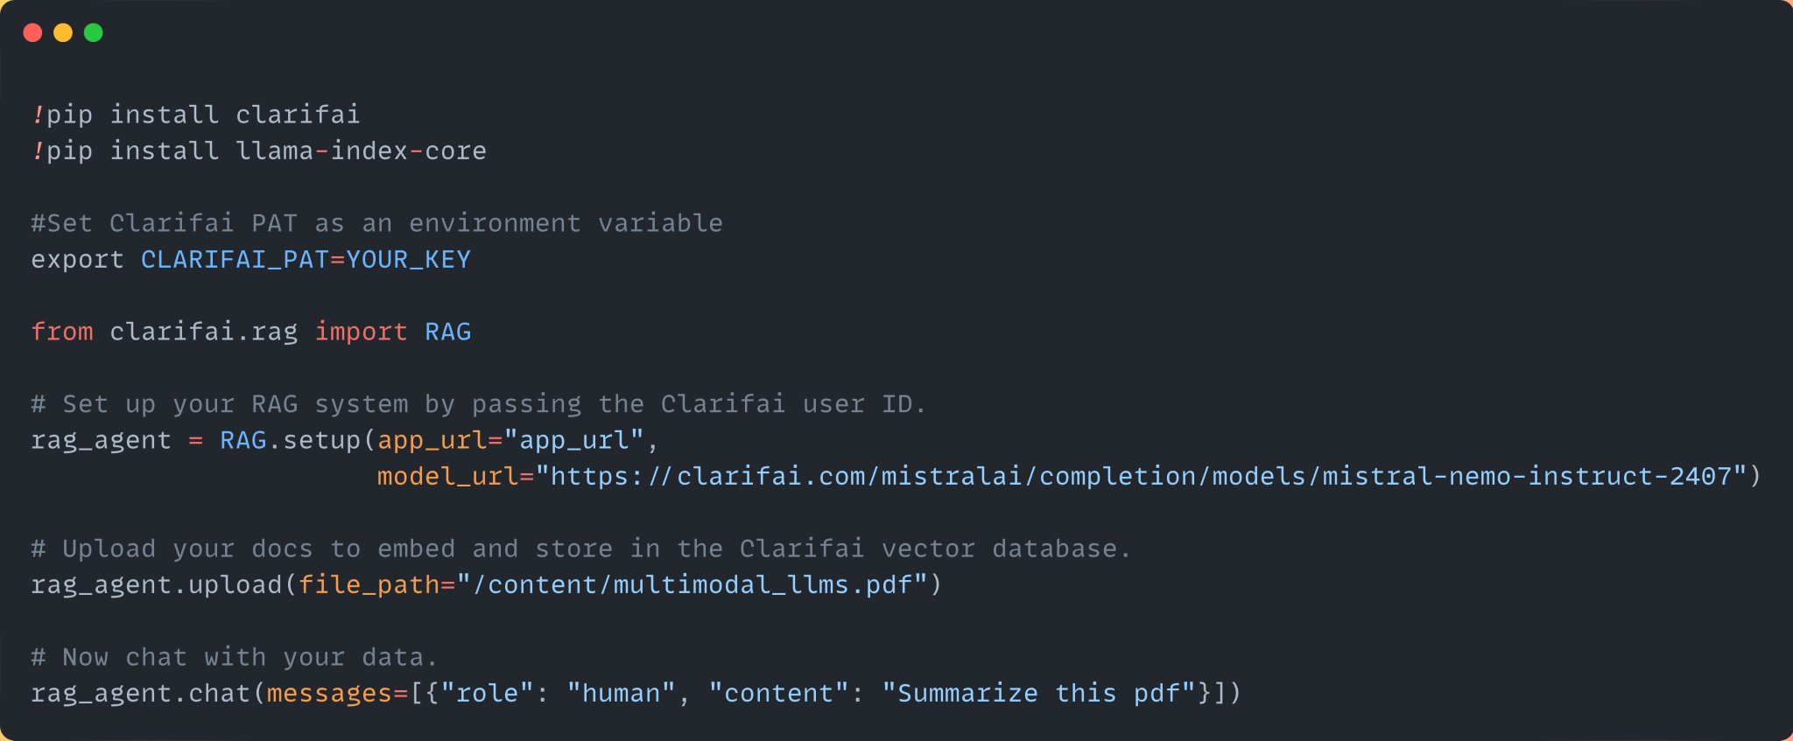Click the "Summarize this pdf" string
This screenshot has height=741, width=1793.
click(1038, 694)
